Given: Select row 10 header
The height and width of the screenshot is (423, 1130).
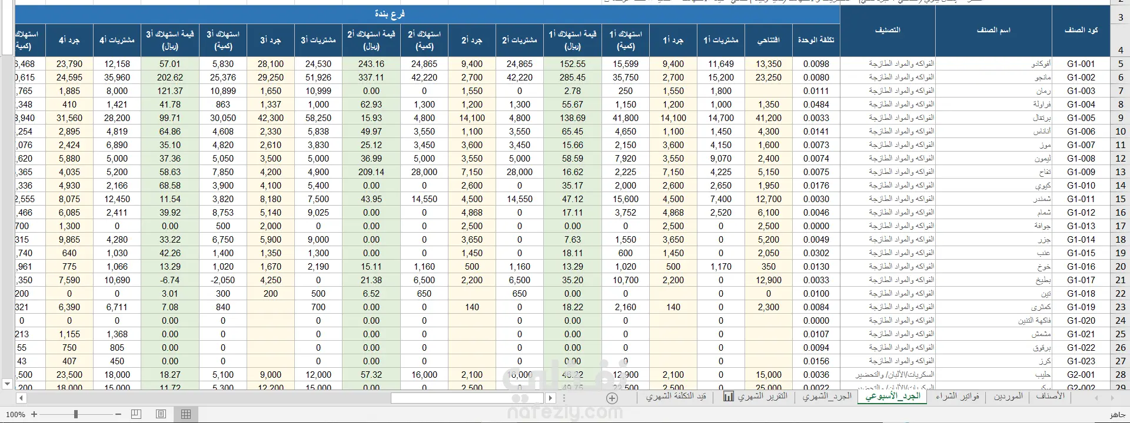Looking at the screenshot, I should click(1120, 132).
